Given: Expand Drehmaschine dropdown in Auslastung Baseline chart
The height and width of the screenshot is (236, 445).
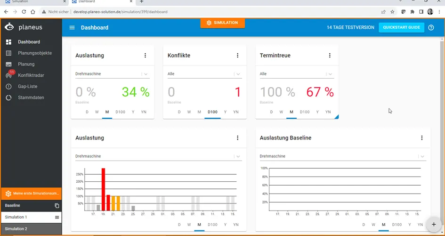Looking at the screenshot, I should coord(343,156).
